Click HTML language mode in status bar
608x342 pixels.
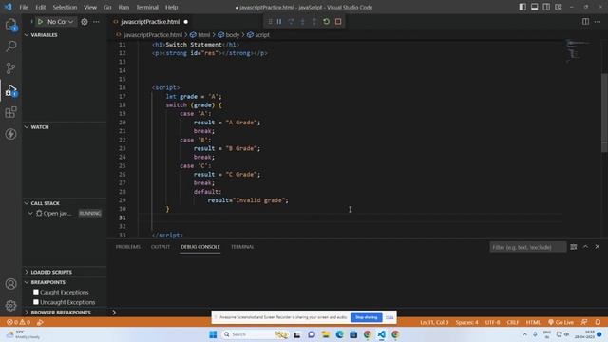pos(533,322)
